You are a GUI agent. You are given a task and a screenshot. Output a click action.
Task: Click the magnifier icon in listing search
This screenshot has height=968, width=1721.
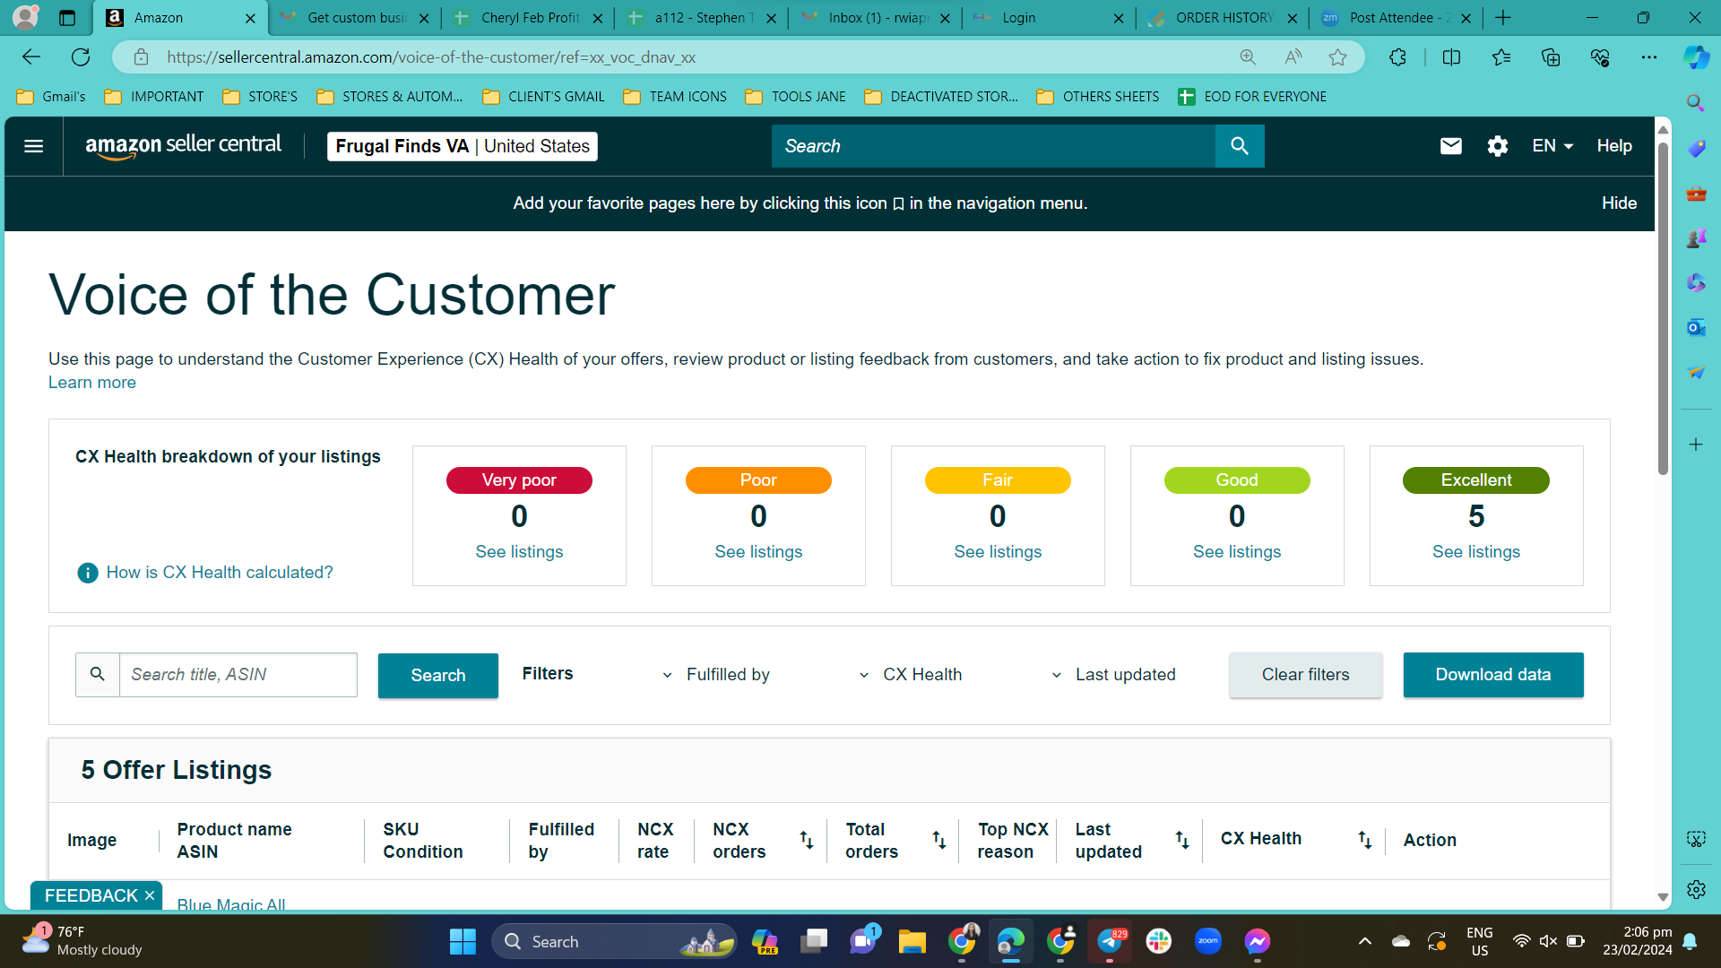(98, 675)
